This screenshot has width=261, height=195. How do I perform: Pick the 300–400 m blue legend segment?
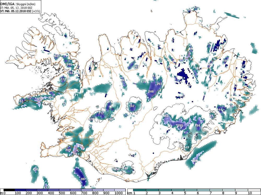click(x=43, y=190)
